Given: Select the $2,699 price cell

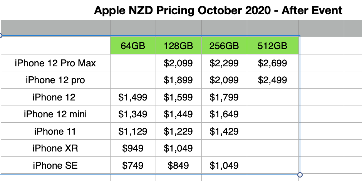Looking at the screenshot, I should point(273,63).
